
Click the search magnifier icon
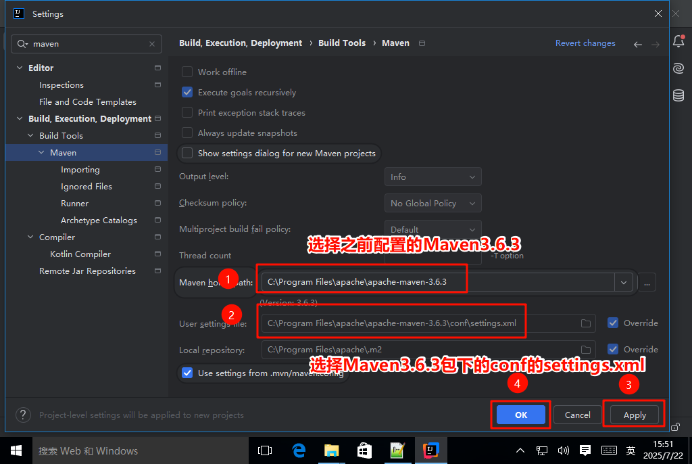tap(22, 44)
